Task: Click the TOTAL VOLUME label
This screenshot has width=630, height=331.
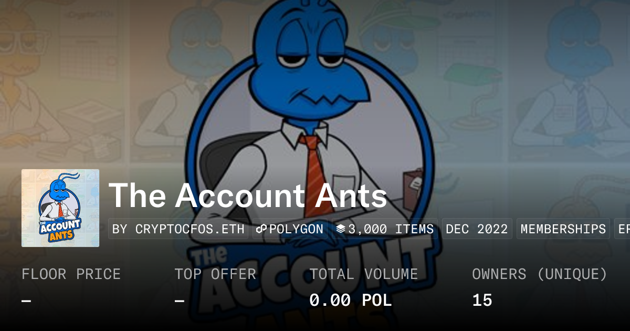Action: [364, 274]
